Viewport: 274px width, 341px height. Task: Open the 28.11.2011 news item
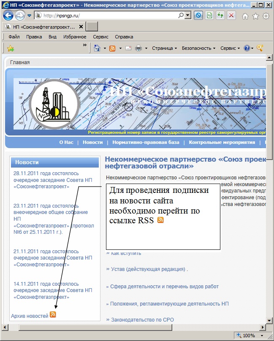[53, 180]
